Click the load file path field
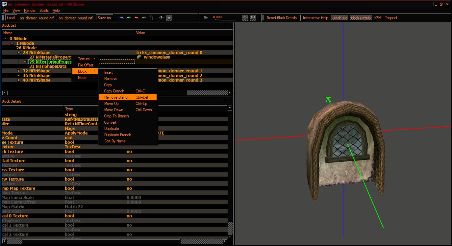Viewport: 452px width, 246px height. [37, 18]
